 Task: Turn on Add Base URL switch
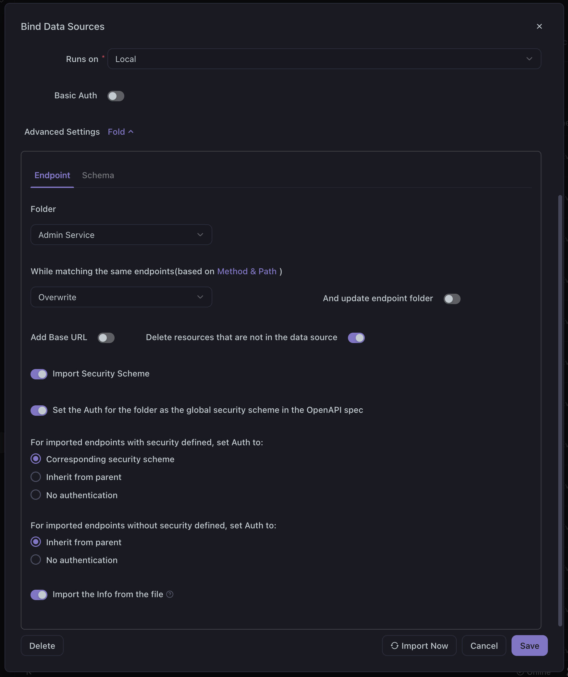106,338
